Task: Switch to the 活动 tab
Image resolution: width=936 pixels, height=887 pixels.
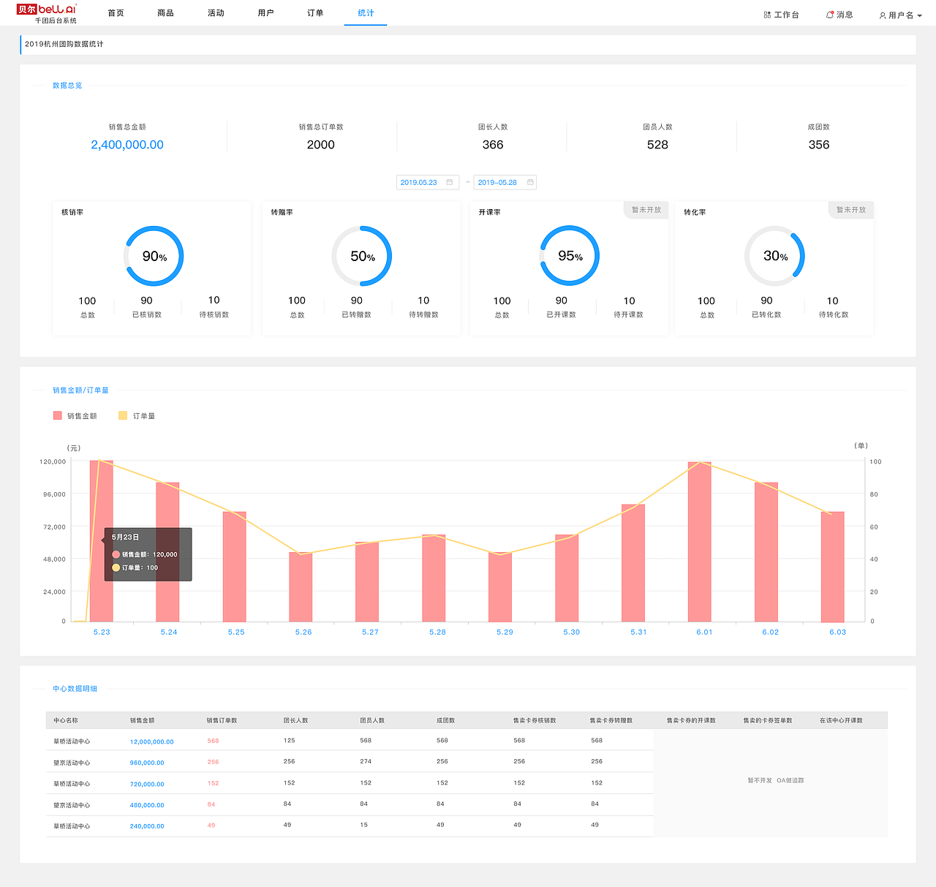Action: click(216, 13)
